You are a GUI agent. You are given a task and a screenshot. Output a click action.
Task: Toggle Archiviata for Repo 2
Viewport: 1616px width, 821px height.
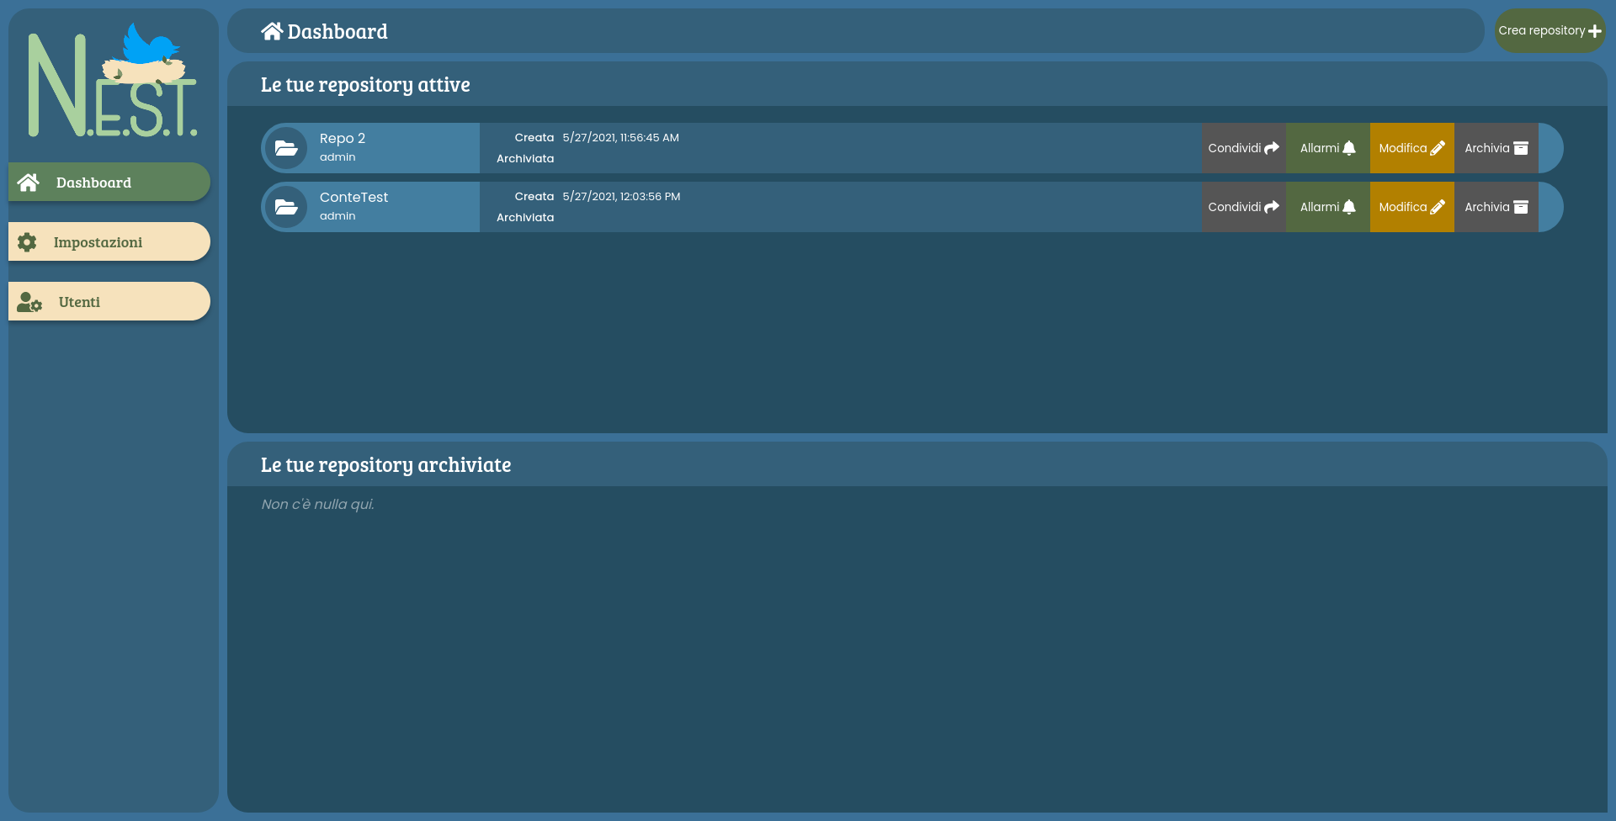tap(524, 158)
